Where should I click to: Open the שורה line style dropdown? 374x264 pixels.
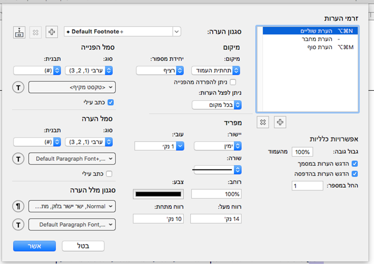pyautogui.click(x=217, y=170)
